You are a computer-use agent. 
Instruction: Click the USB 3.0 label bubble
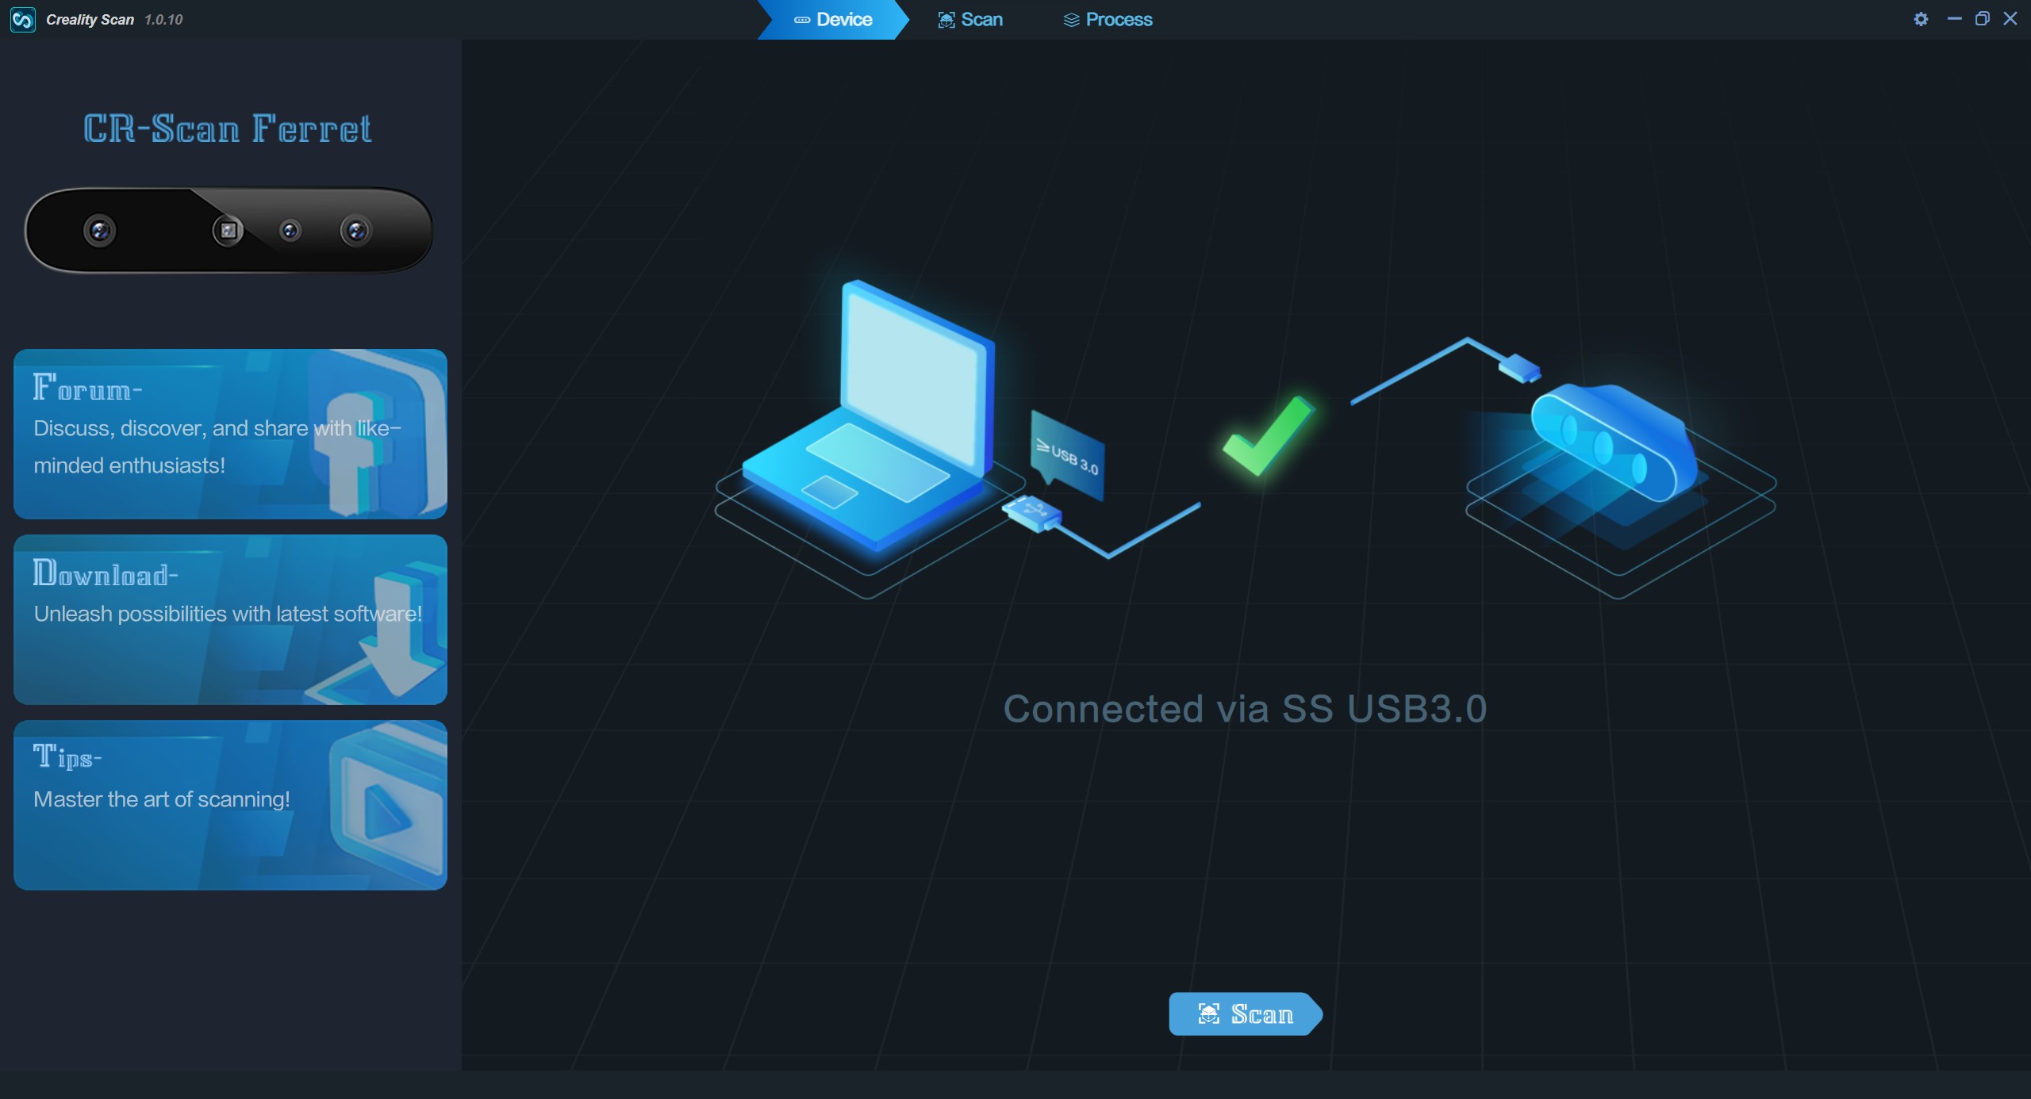click(1067, 454)
